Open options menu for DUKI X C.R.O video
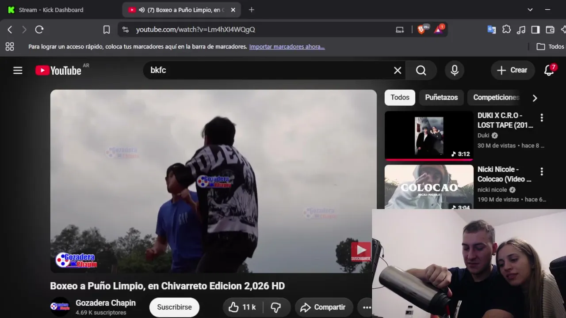The image size is (566, 318). 542,118
